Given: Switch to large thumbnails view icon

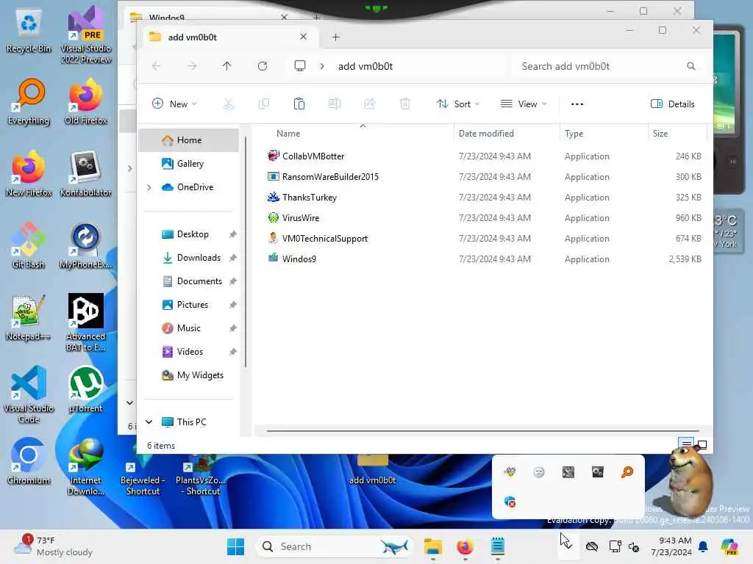Looking at the screenshot, I should (702, 444).
